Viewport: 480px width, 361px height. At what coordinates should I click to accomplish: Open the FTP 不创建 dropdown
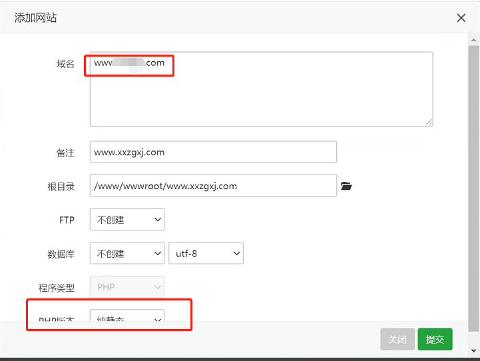tap(127, 219)
